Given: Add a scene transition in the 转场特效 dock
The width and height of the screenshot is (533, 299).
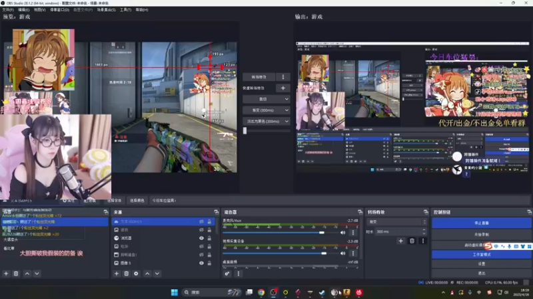Looking at the screenshot, I should tap(401, 241).
